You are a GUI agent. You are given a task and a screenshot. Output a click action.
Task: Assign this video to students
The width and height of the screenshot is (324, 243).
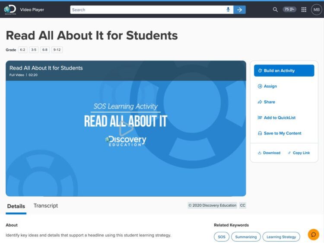coord(267,86)
